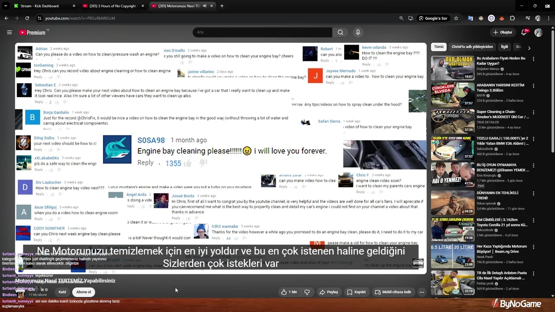
Task: Share the video with Paylaş
Action: point(329,292)
